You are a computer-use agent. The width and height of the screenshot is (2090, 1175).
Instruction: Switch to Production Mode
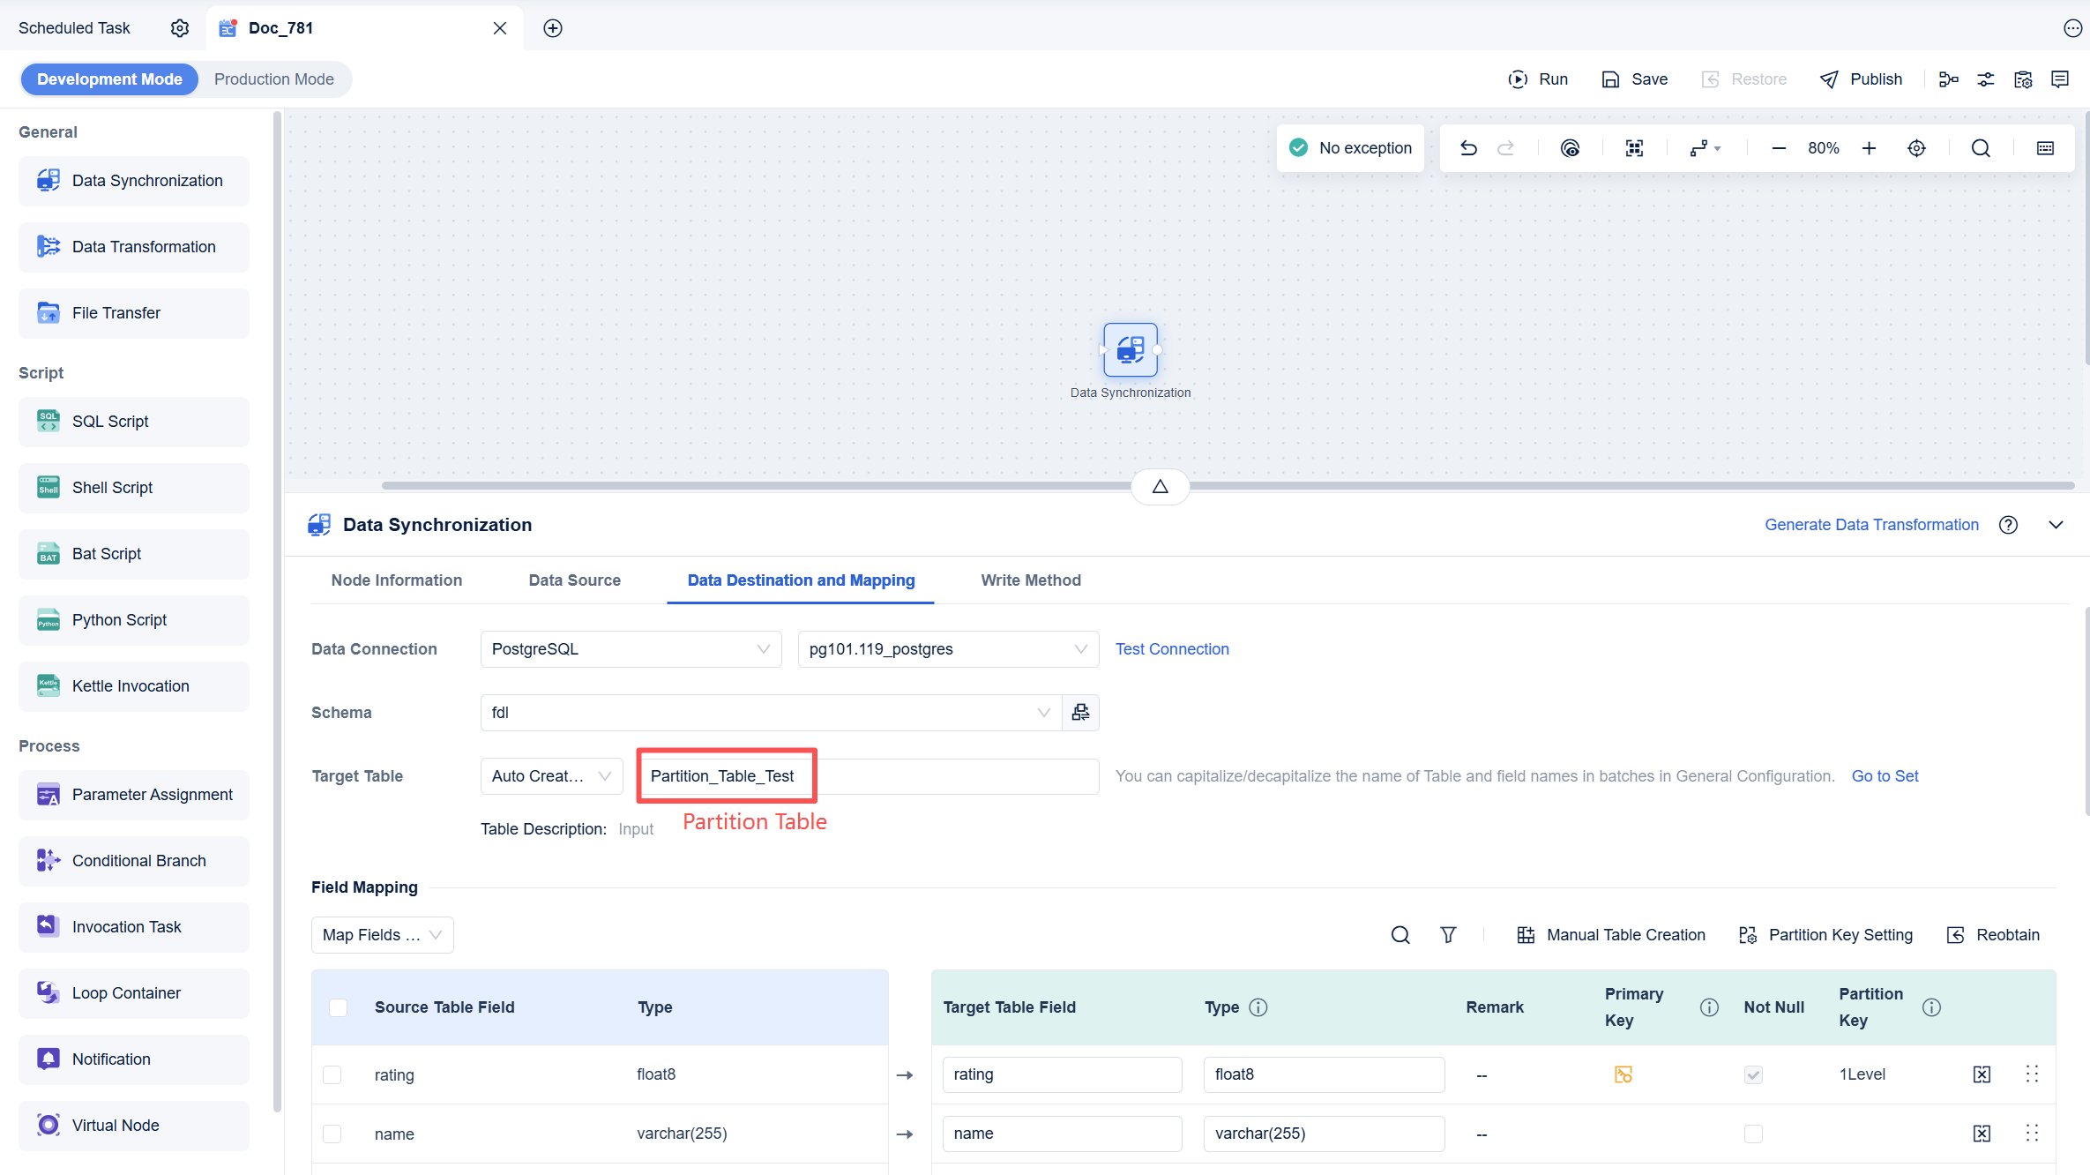(x=274, y=79)
